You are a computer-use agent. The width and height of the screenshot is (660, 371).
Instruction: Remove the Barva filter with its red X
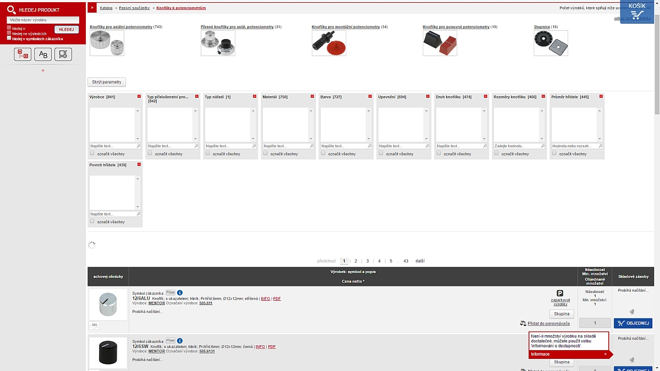pos(370,96)
